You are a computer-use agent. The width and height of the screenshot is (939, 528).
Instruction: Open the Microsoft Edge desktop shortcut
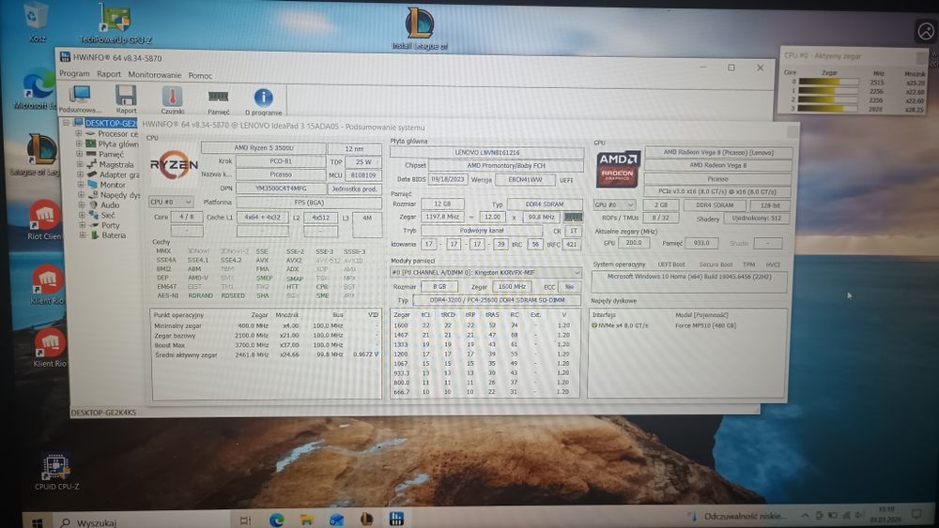tap(38, 91)
